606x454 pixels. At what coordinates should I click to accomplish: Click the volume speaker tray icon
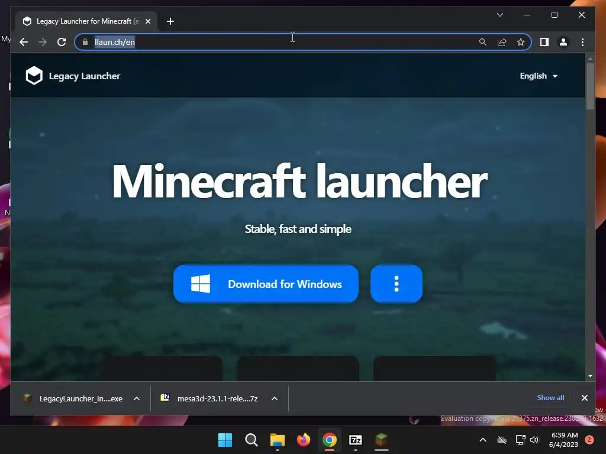tap(534, 440)
